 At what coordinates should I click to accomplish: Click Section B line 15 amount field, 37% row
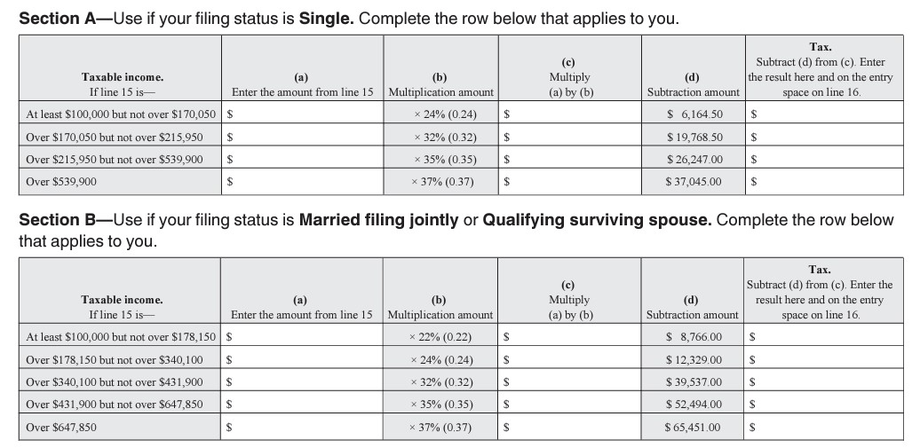(306, 427)
